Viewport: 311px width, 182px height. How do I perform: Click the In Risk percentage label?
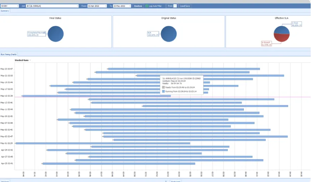tap(296, 24)
